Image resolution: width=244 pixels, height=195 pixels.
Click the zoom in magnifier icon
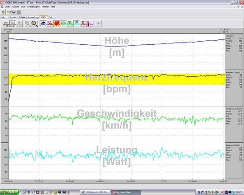pos(35,23)
